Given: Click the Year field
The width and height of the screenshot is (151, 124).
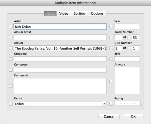Looking at the screenshot, I should tap(127, 27).
